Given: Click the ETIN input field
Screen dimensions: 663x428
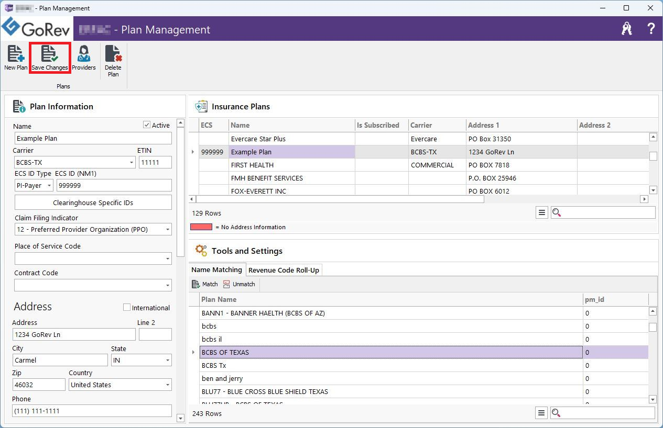Looking at the screenshot, I should coord(155,163).
